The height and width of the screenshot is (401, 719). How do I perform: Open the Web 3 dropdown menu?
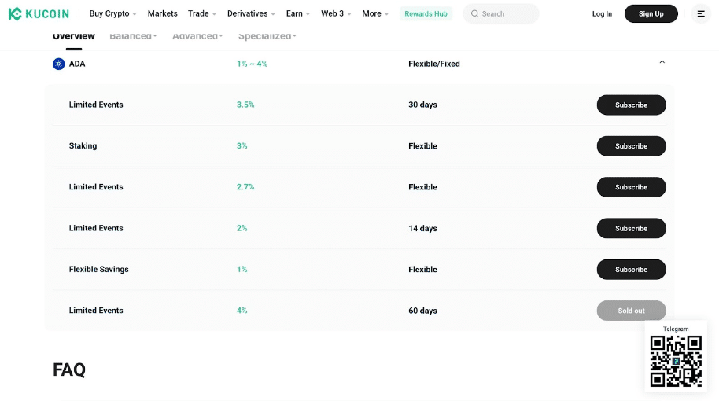click(x=336, y=13)
